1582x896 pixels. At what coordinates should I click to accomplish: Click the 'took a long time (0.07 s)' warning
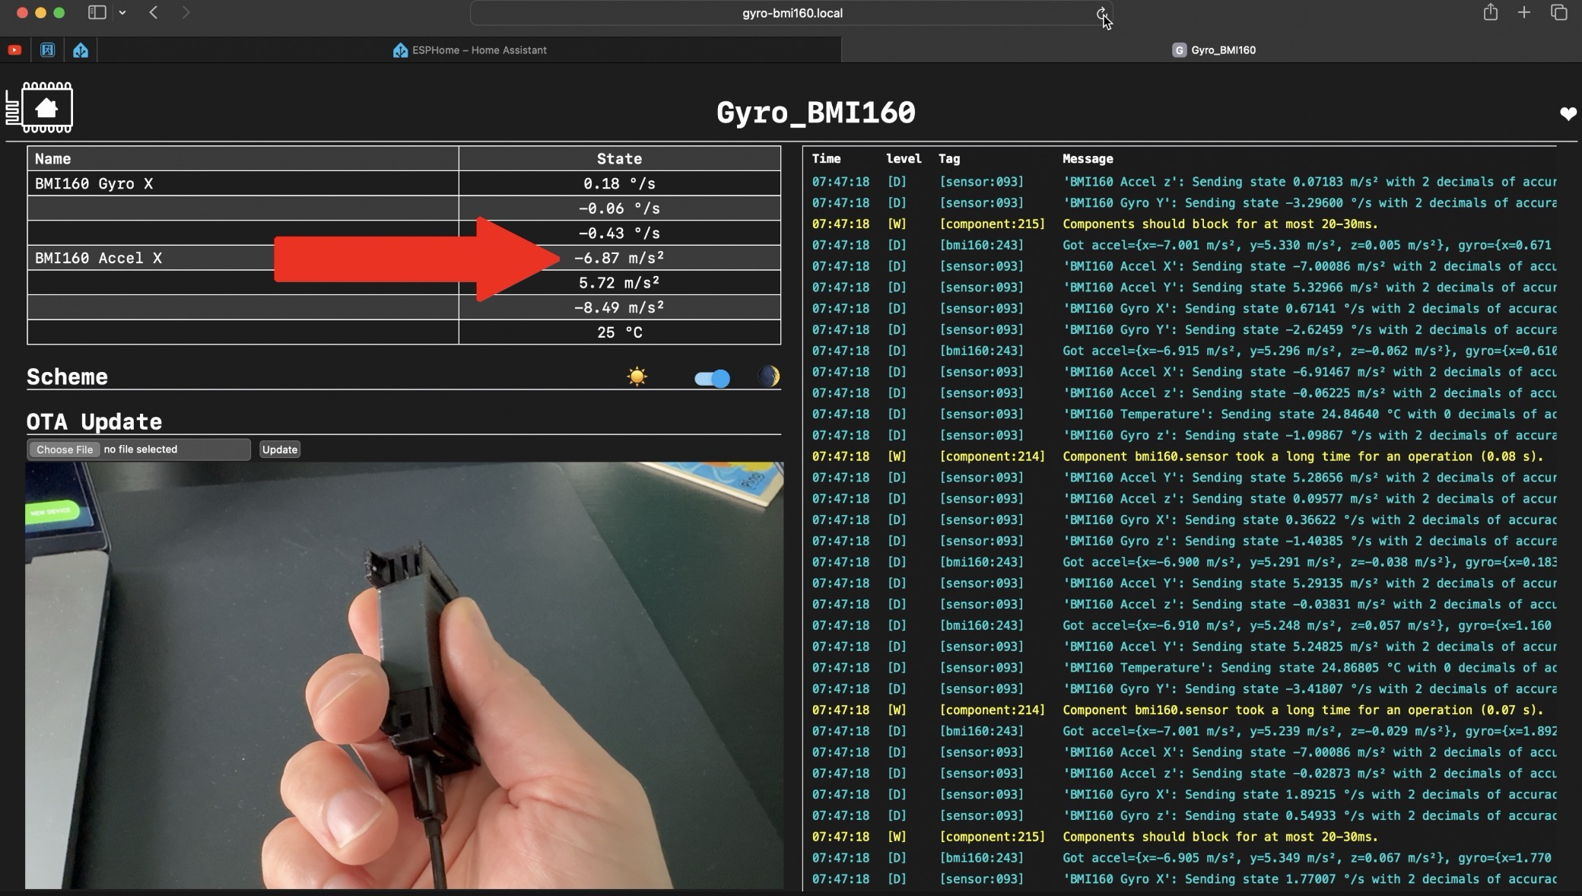(1303, 710)
